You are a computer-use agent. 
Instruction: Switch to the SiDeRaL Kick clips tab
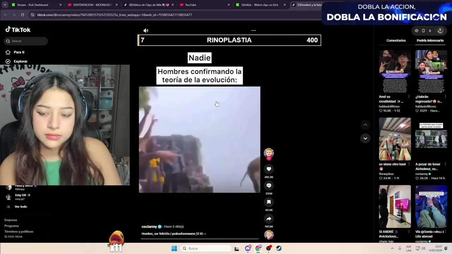[x=260, y=5]
